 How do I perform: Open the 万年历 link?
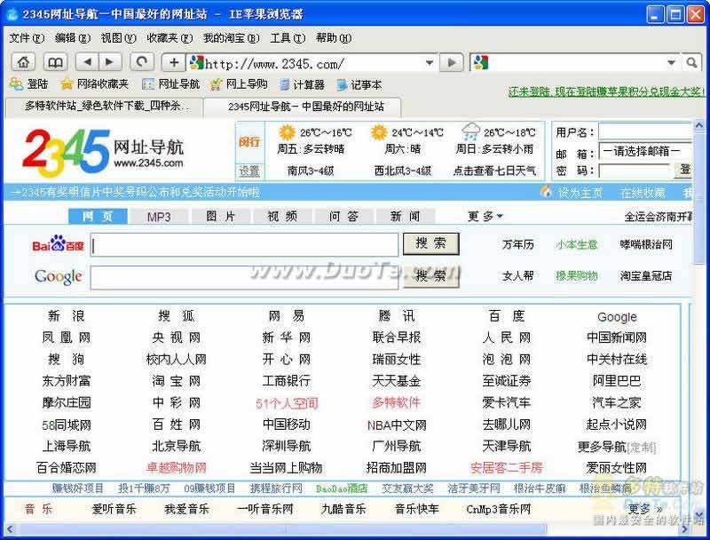(x=518, y=244)
